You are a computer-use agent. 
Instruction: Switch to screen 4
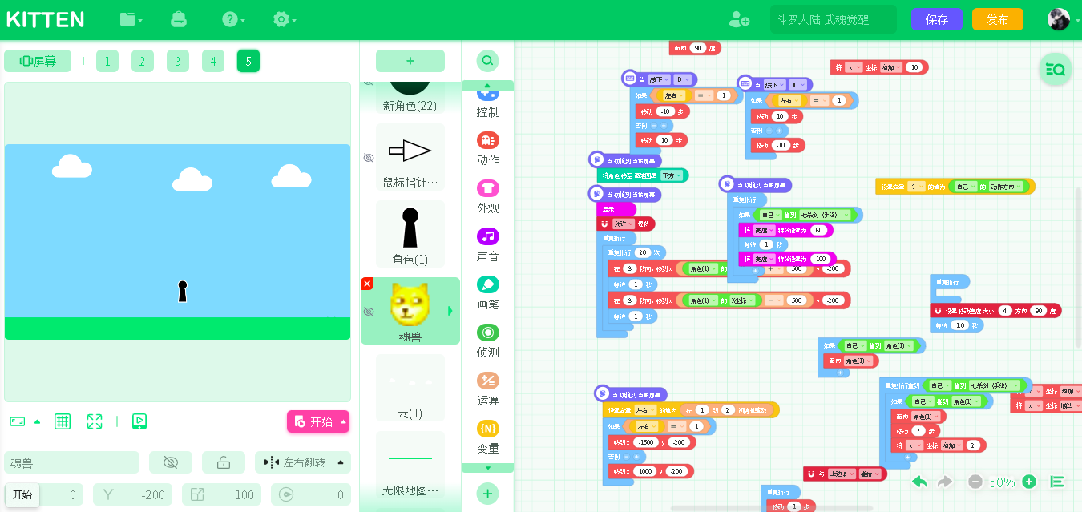click(213, 61)
